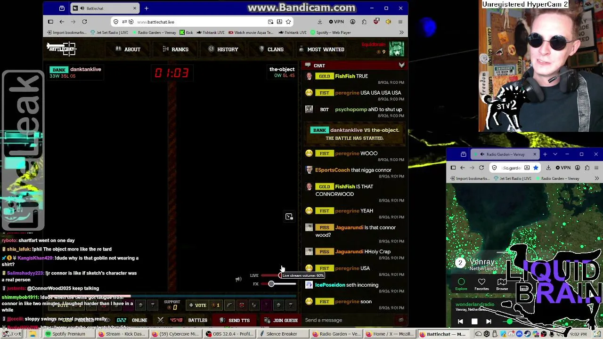The image size is (603, 339).
Task: Reload the Radio Garden page
Action: pyautogui.click(x=481, y=168)
